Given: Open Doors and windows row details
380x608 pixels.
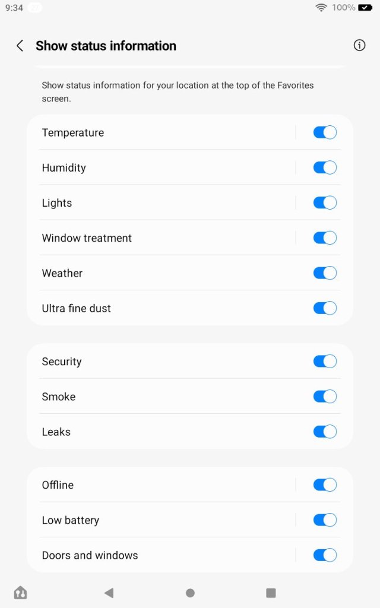Looking at the screenshot, I should coord(160,555).
